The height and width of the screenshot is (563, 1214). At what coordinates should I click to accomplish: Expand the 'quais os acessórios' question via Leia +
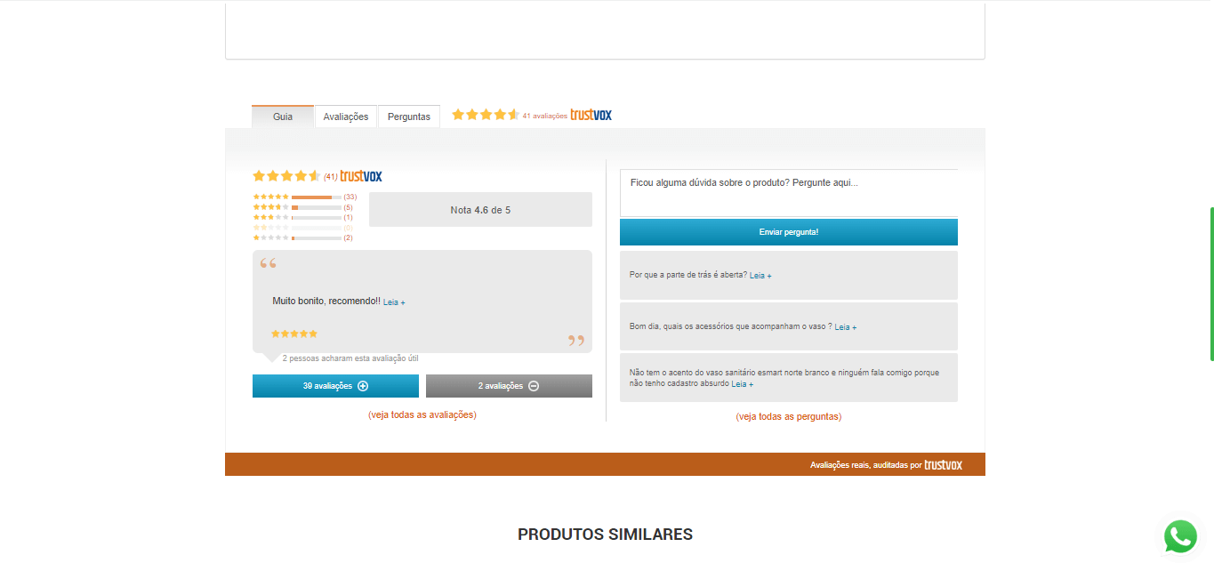point(846,327)
